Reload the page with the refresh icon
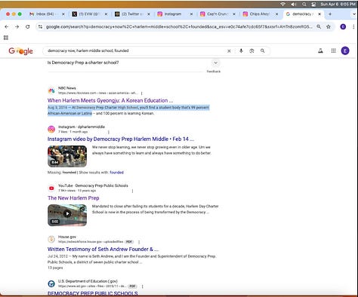 (28, 26)
